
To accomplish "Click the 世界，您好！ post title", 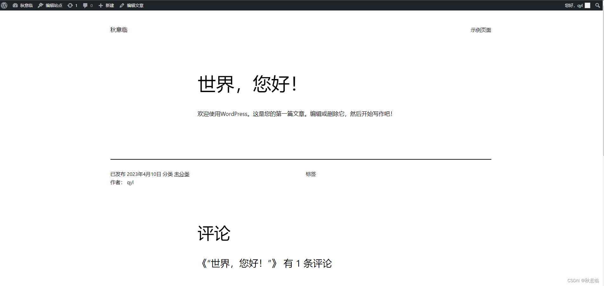I will point(248,84).
